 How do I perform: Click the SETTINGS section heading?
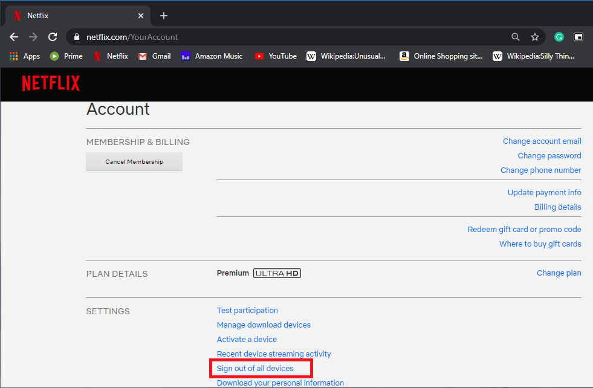click(x=108, y=311)
